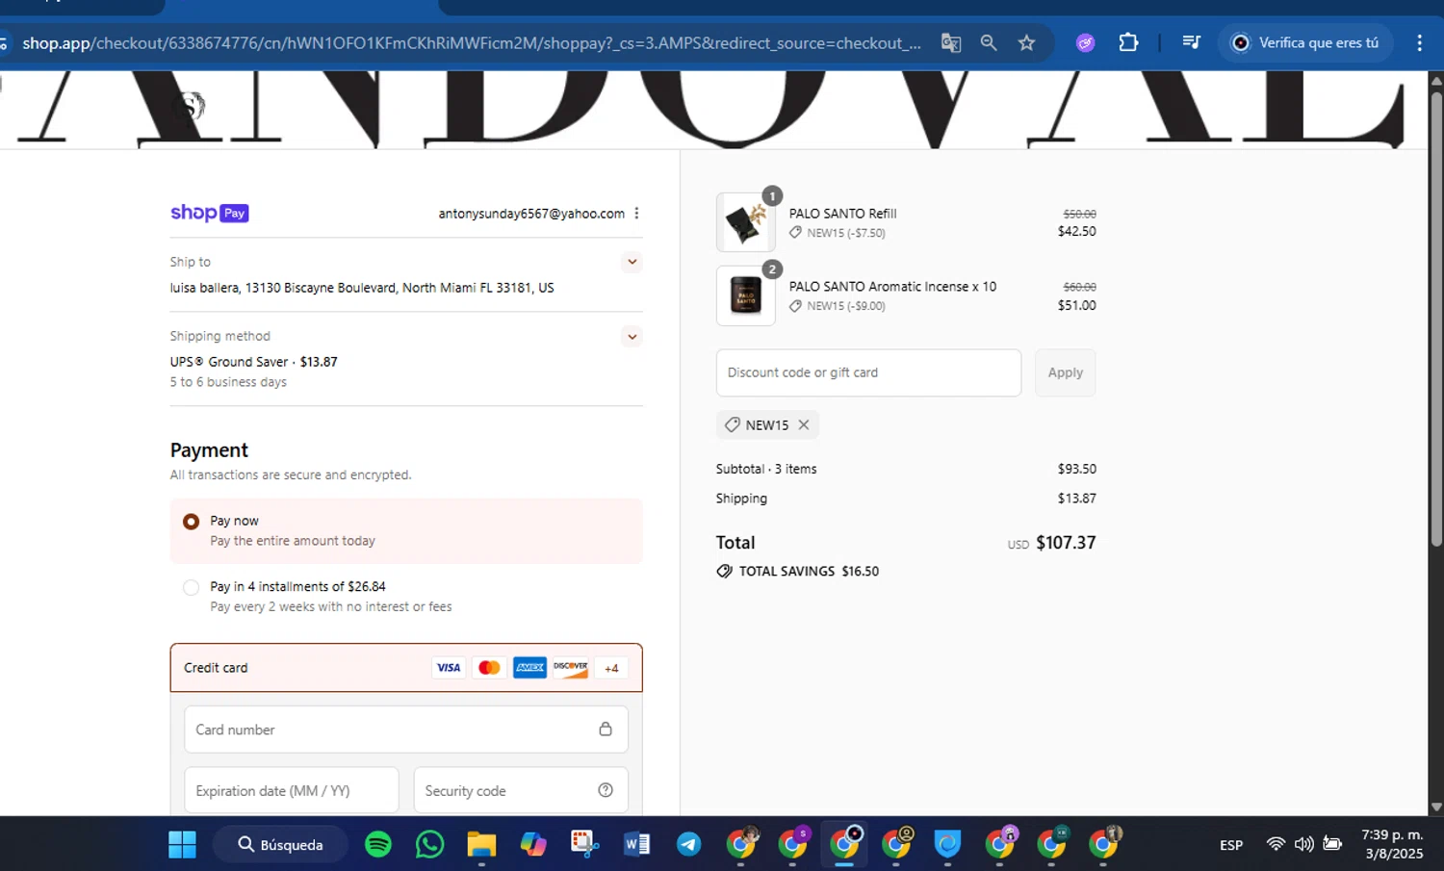Click the Verifica que eres tú button
The width and height of the screenshot is (1444, 871).
(x=1305, y=42)
